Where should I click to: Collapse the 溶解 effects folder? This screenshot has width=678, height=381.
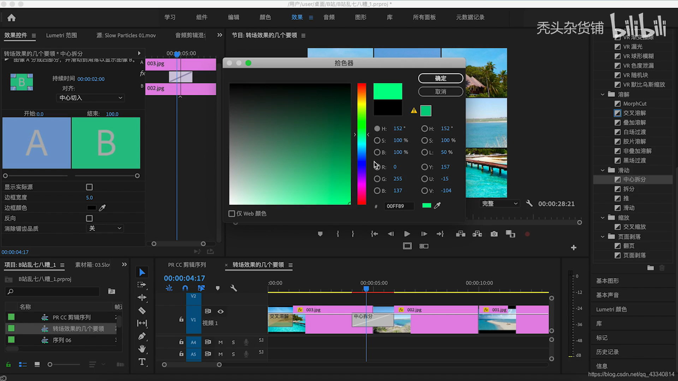[602, 95]
